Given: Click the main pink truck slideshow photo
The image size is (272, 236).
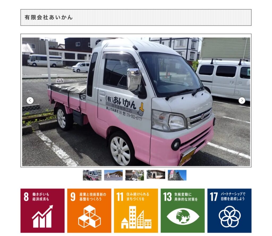Looking at the screenshot, I should click(x=136, y=102).
